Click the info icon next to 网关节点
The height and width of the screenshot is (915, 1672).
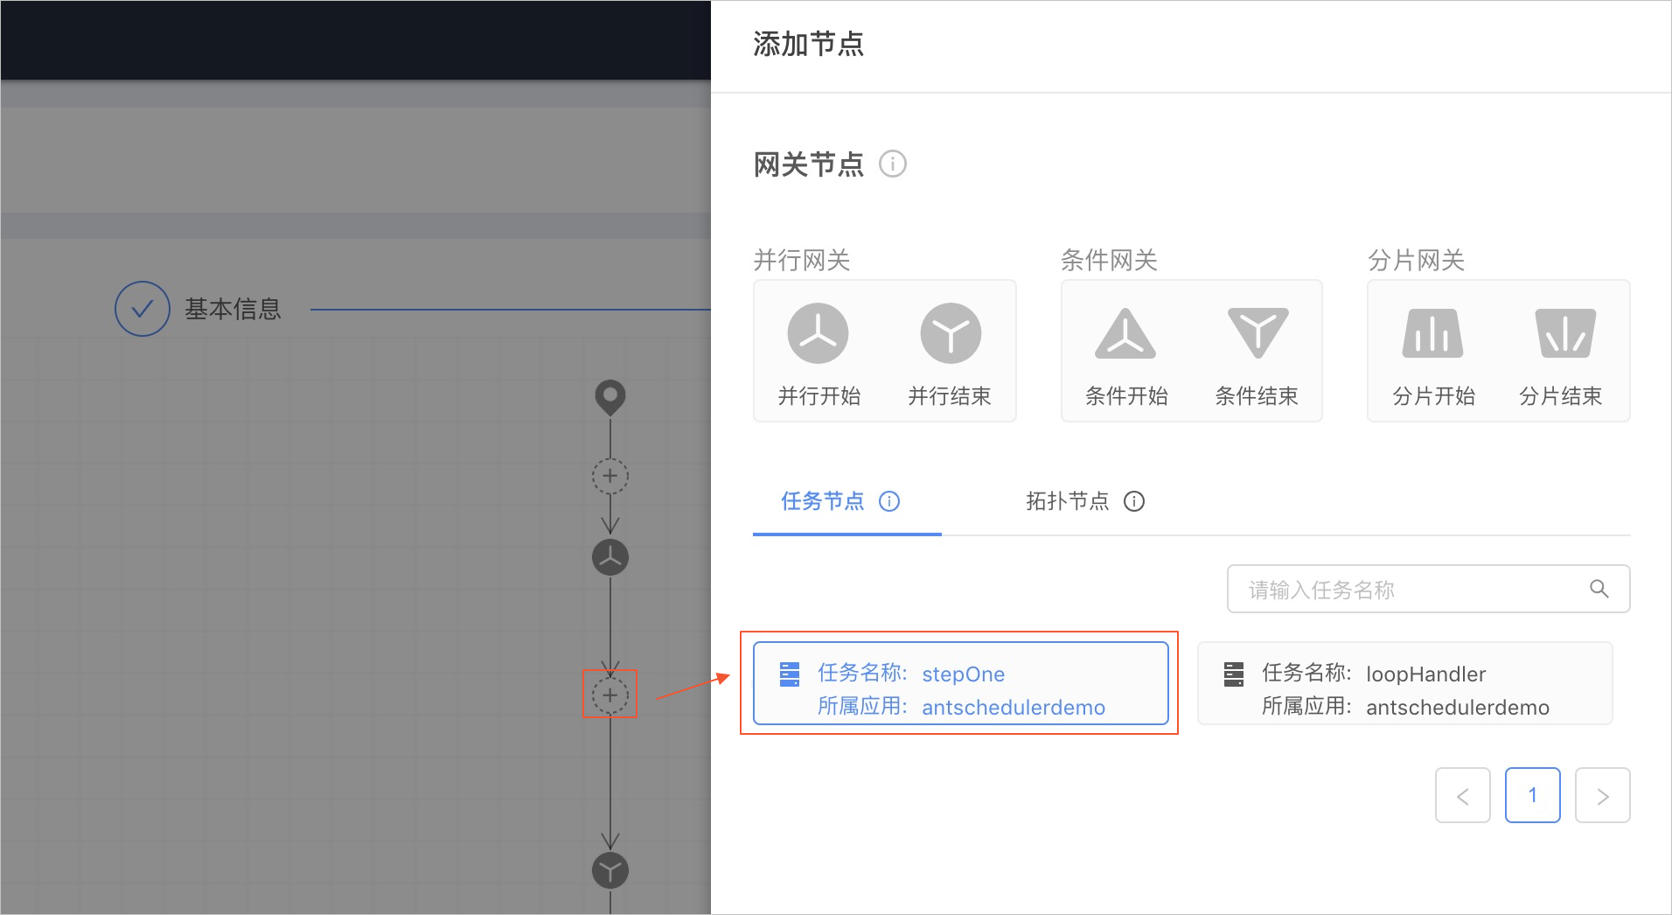click(x=892, y=164)
